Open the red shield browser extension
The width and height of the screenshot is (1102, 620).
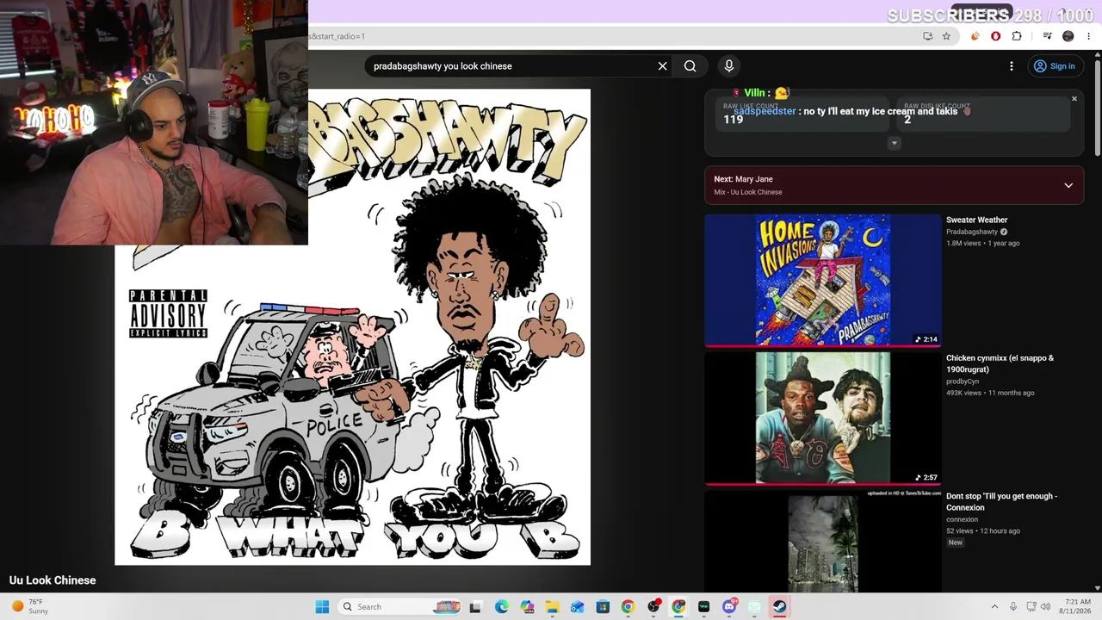[x=996, y=36]
